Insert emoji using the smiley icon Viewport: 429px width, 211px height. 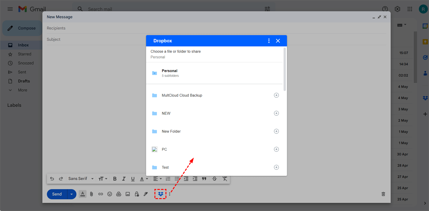[110, 194]
